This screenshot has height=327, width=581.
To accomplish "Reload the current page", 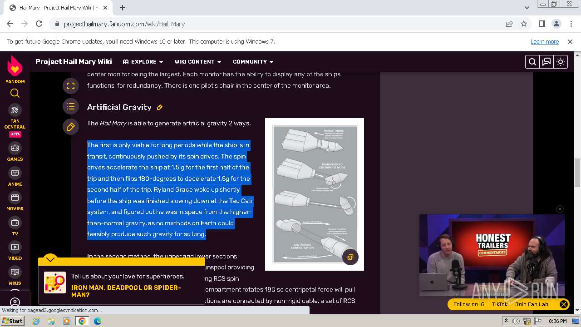I will [39, 24].
